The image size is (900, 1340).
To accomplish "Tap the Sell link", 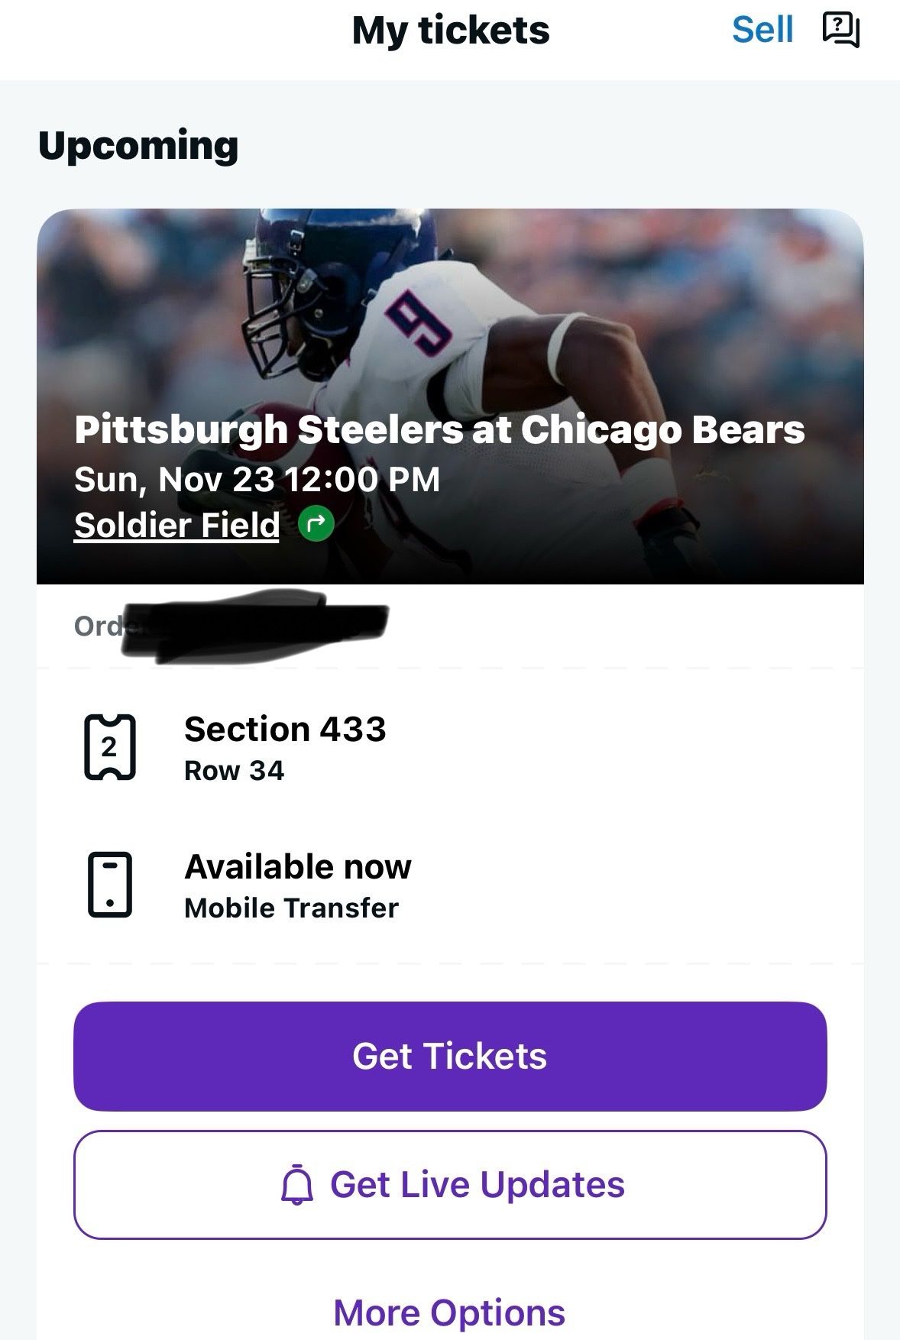I will pyautogui.click(x=762, y=31).
